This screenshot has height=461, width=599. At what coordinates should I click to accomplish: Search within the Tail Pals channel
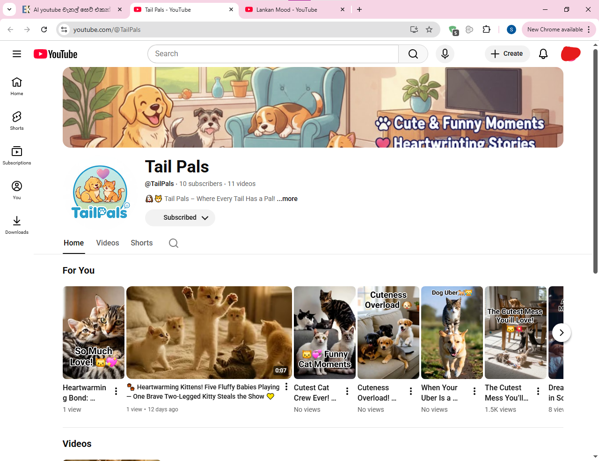point(174,243)
